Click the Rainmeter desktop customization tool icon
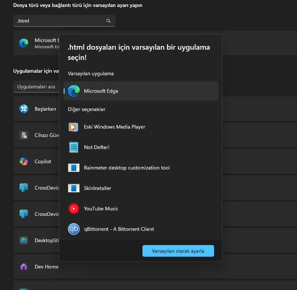This screenshot has width=297, height=290. [74, 168]
